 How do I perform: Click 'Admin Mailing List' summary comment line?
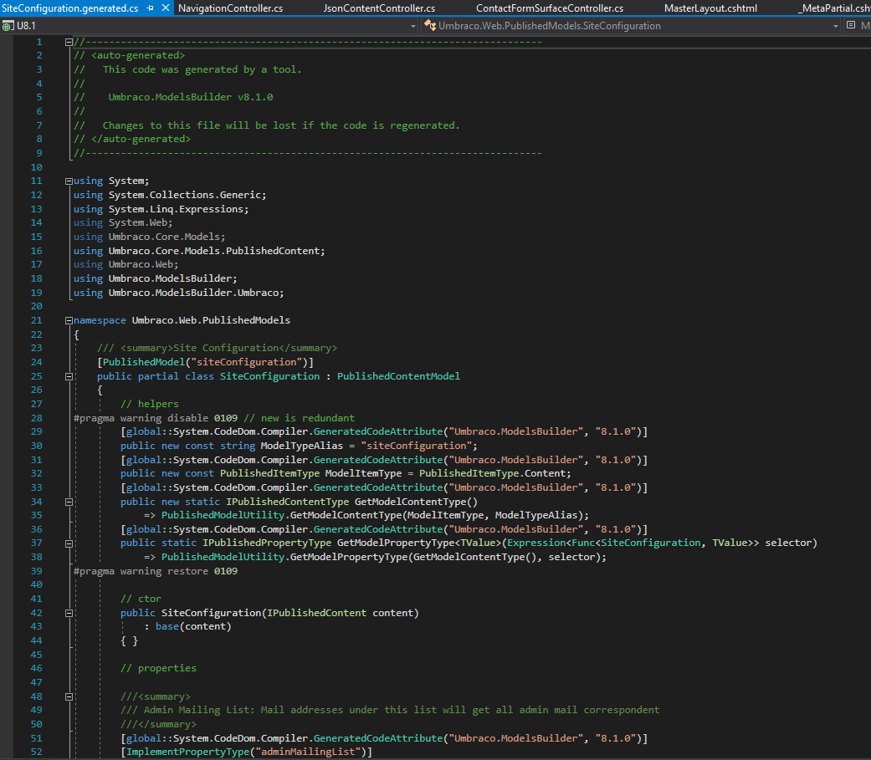(390, 710)
